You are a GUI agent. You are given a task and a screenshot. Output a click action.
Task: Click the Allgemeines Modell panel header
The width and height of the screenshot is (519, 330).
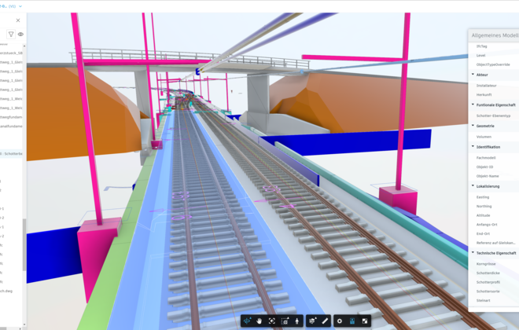(x=494, y=35)
